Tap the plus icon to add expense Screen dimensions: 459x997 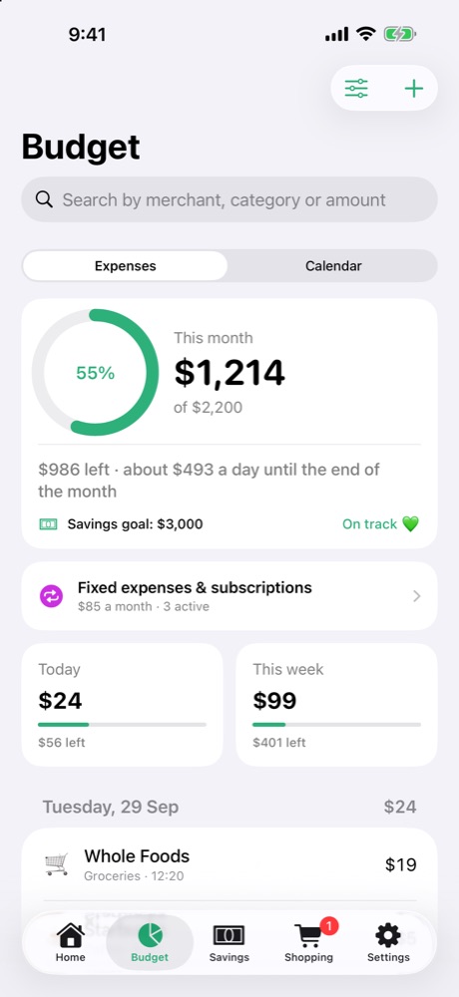[414, 89]
